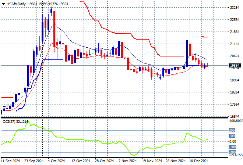Click the 21114 price axis label
This screenshot has height=165, width=243.
coord(235,44)
